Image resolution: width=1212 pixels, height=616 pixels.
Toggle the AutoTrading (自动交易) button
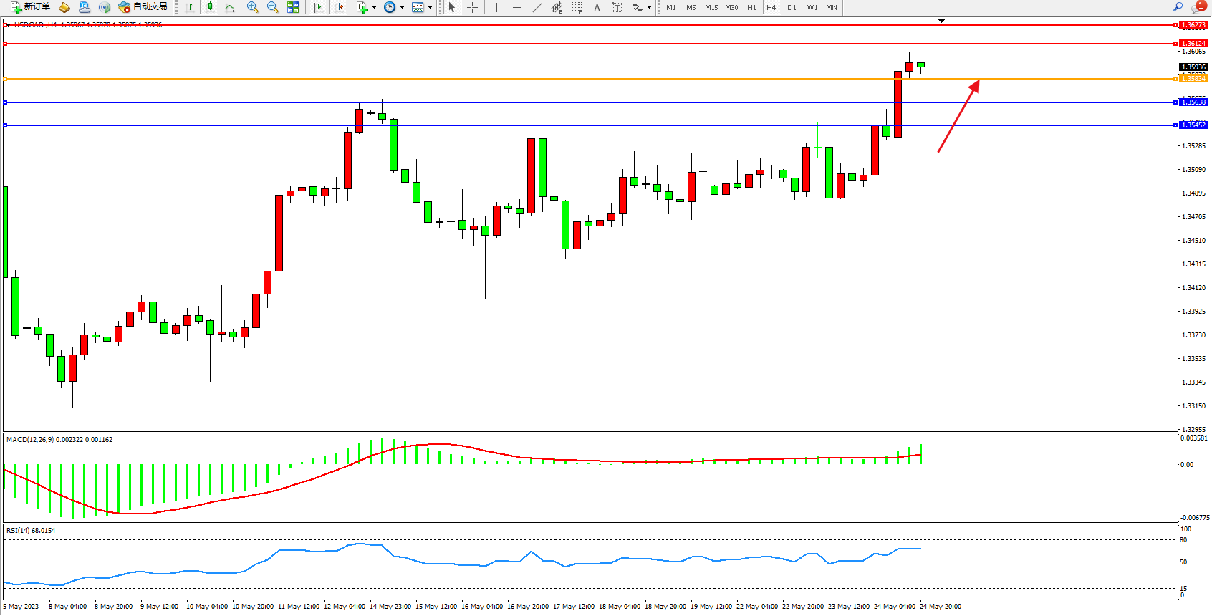pyautogui.click(x=143, y=7)
